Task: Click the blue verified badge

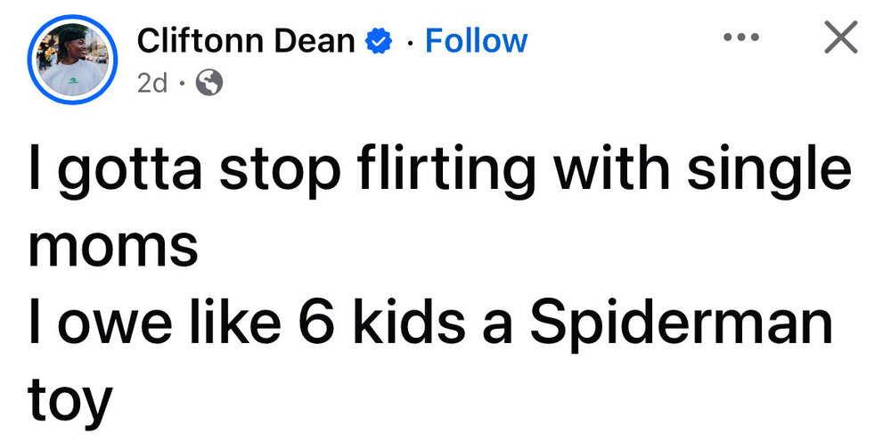Action: [x=380, y=41]
